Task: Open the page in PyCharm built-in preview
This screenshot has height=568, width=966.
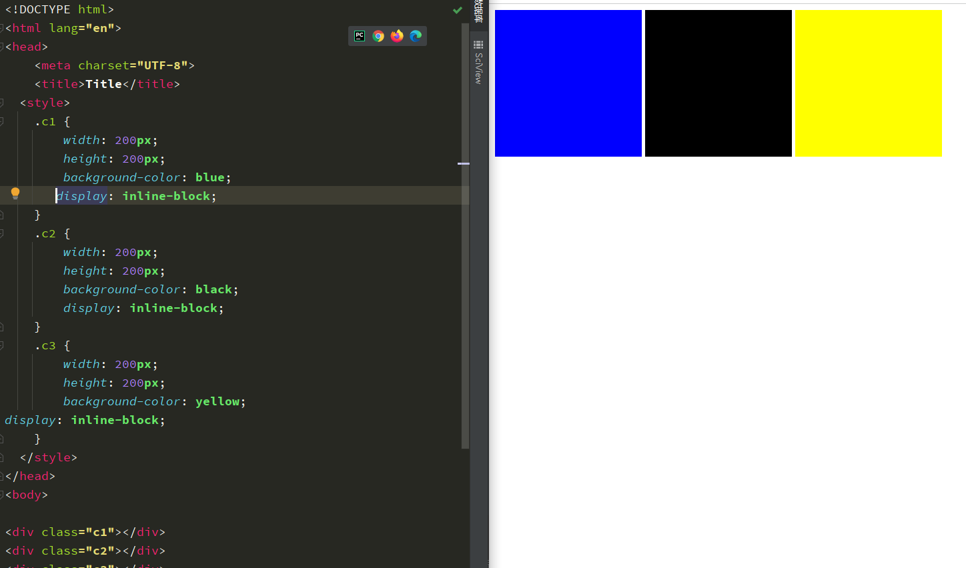Action: 360,36
